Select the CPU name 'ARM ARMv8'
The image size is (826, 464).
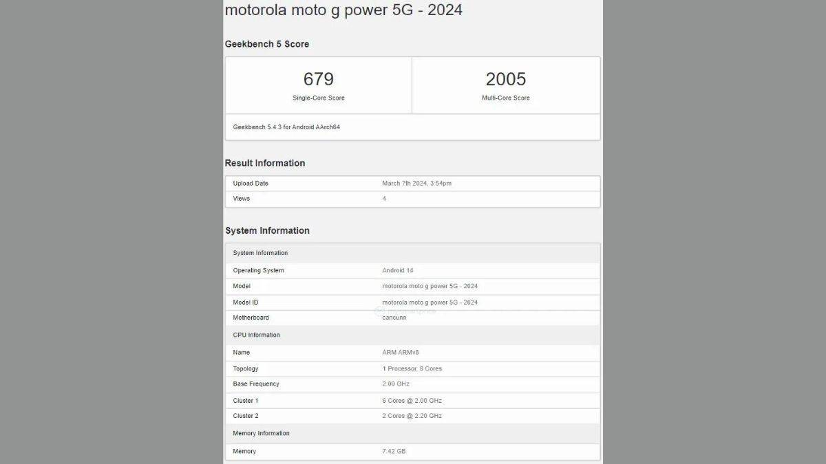click(x=401, y=353)
